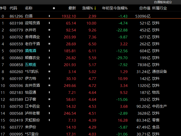
Task: Click the industry label 物流
Action: pos(156,92)
